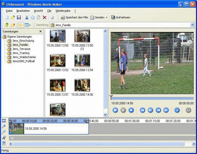Pause the preview playback
This screenshot has width=197, height=154.
(123, 110)
